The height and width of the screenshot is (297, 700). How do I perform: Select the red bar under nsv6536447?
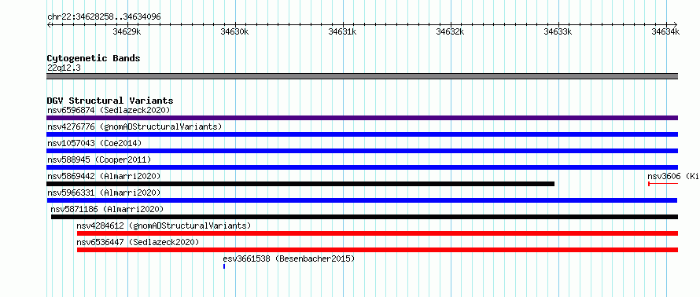378,250
